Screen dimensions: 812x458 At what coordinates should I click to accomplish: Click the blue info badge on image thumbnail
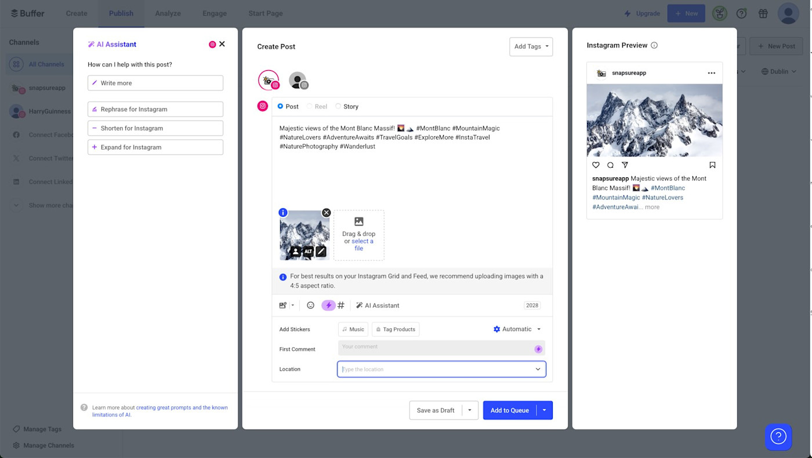coord(283,213)
